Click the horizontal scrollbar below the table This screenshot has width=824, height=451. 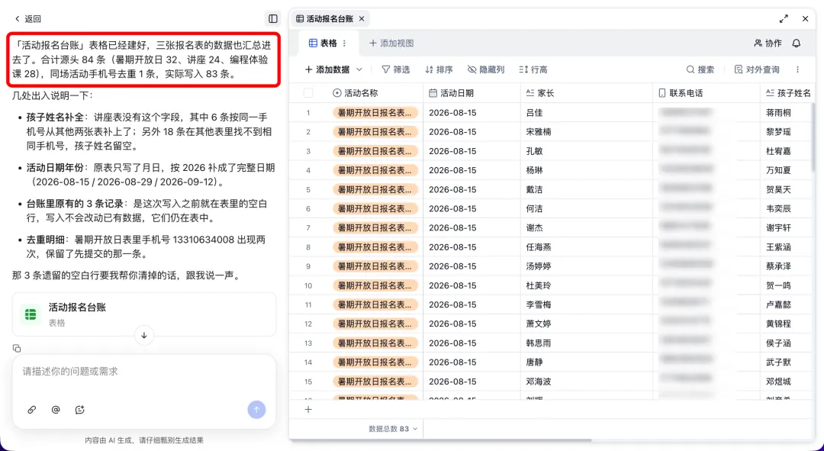[440, 440]
